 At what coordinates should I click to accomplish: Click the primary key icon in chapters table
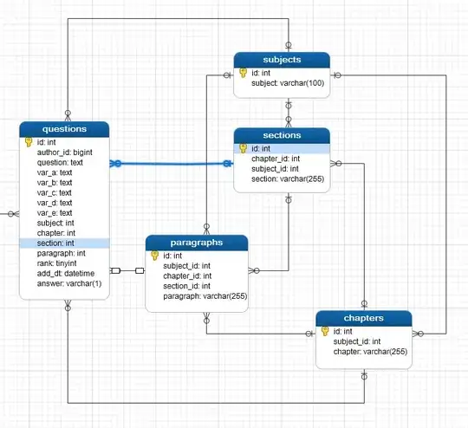pyautogui.click(x=325, y=331)
